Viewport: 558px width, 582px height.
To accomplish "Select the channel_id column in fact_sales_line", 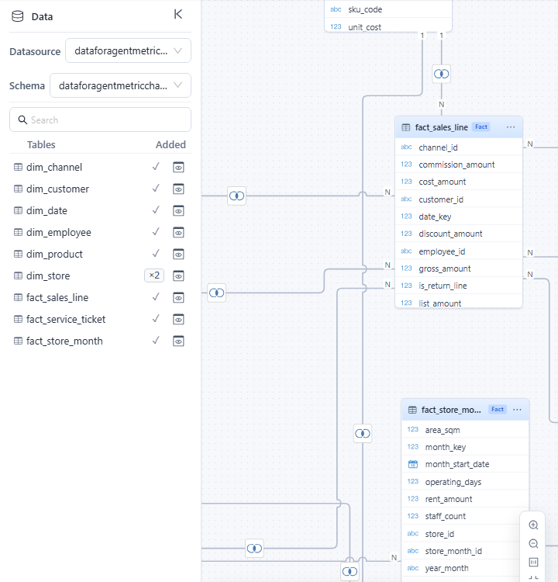I will coord(459,147).
